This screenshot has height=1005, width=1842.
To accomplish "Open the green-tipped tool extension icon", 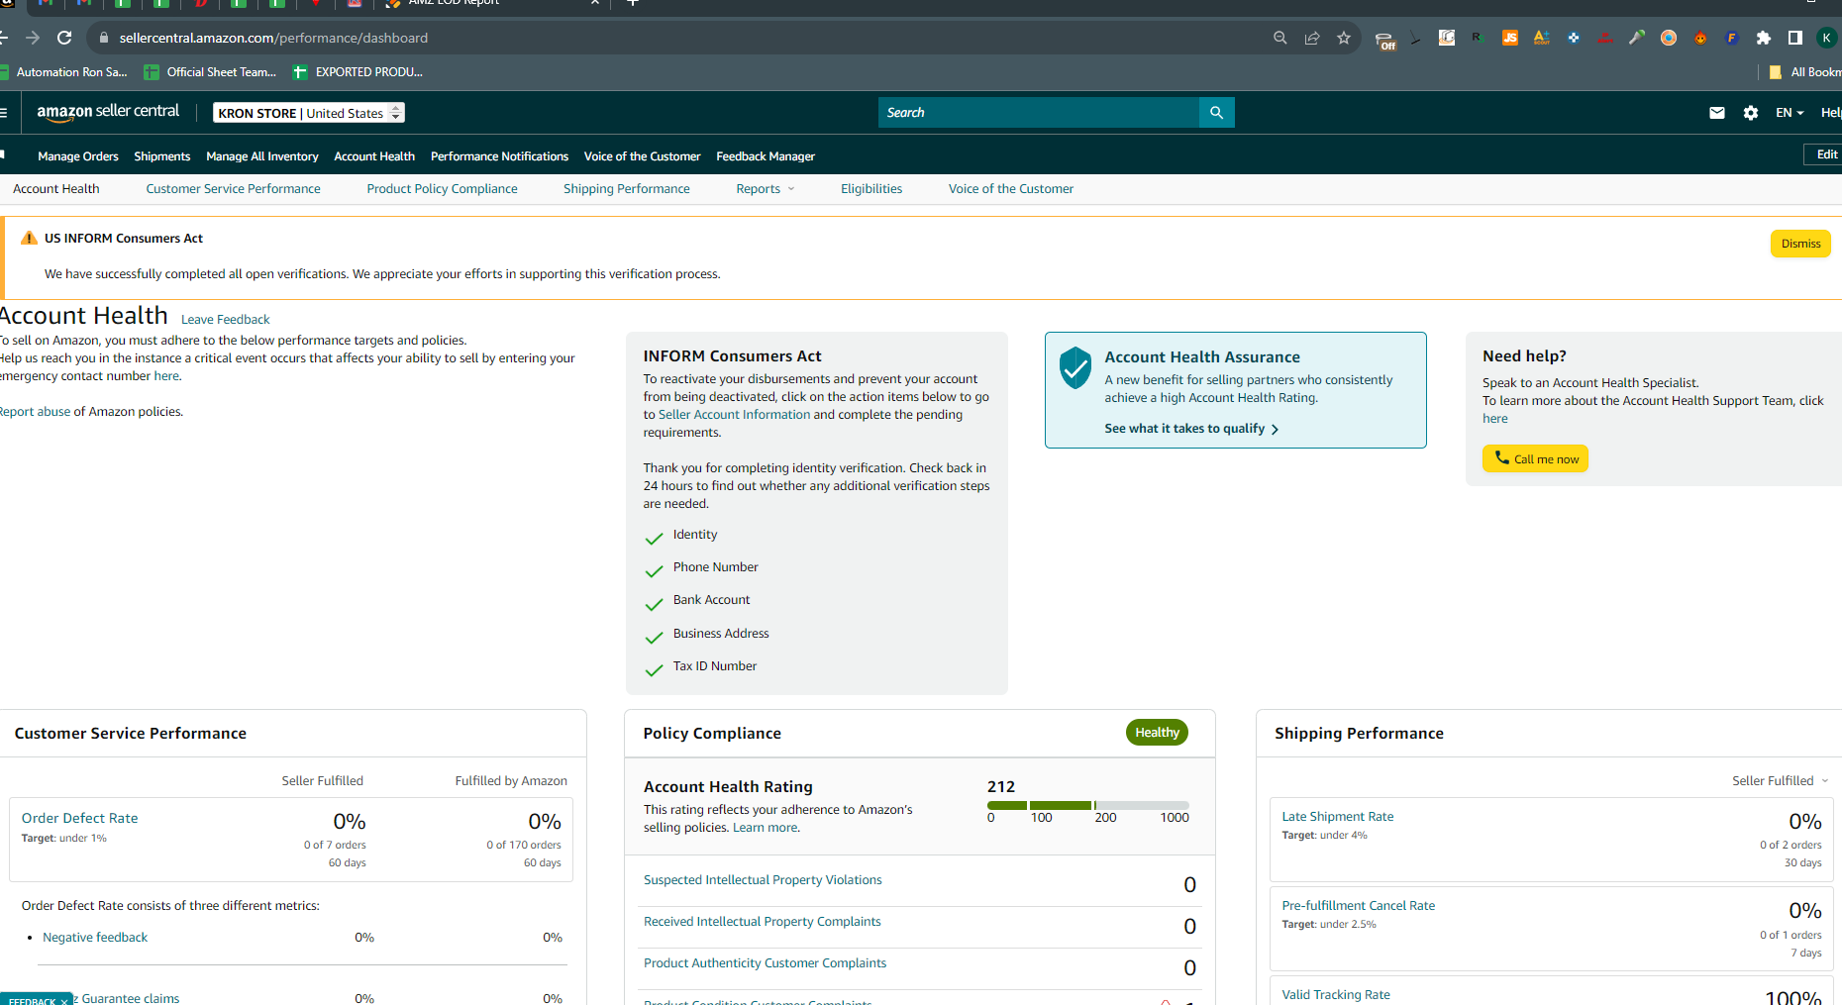I will click(1637, 38).
